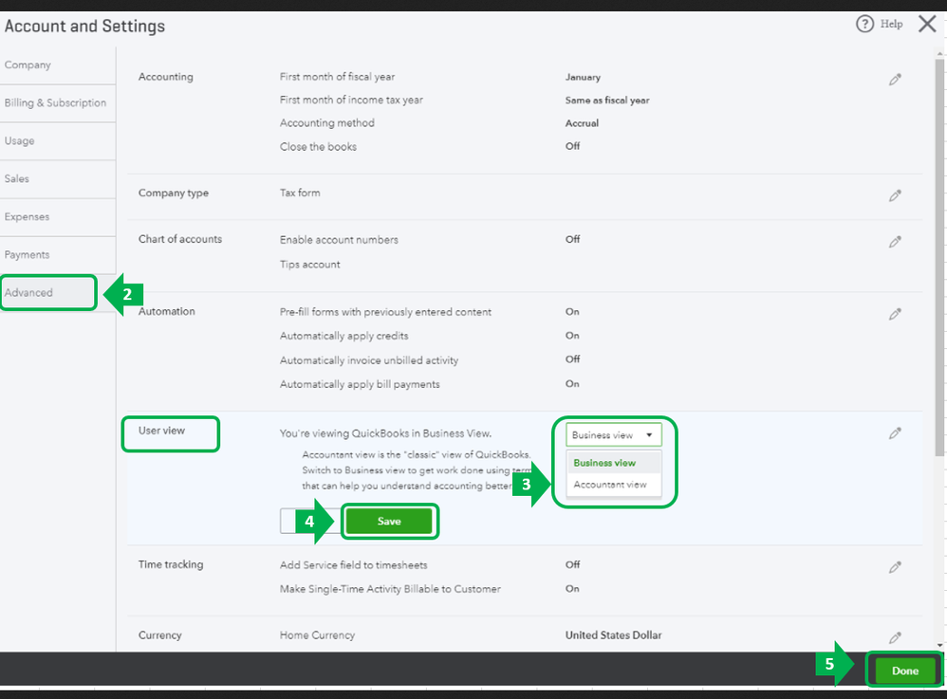Click the 'Chart of accounts' section label
Screen dimensions: 947x699
pyautogui.click(x=180, y=239)
